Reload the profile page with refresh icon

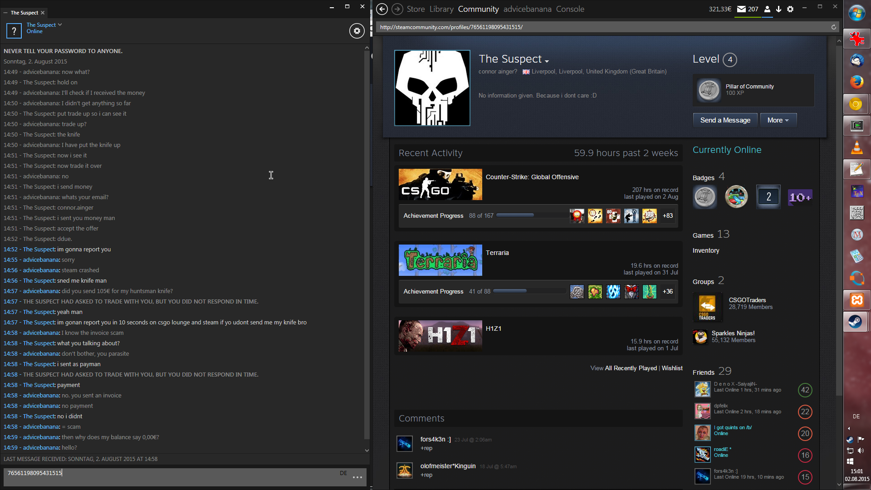tap(833, 27)
